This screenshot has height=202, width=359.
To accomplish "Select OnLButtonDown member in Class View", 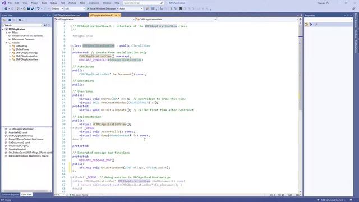I will [x=30, y=153].
